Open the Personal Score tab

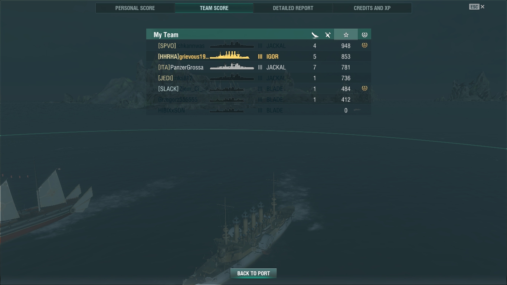pyautogui.click(x=135, y=8)
